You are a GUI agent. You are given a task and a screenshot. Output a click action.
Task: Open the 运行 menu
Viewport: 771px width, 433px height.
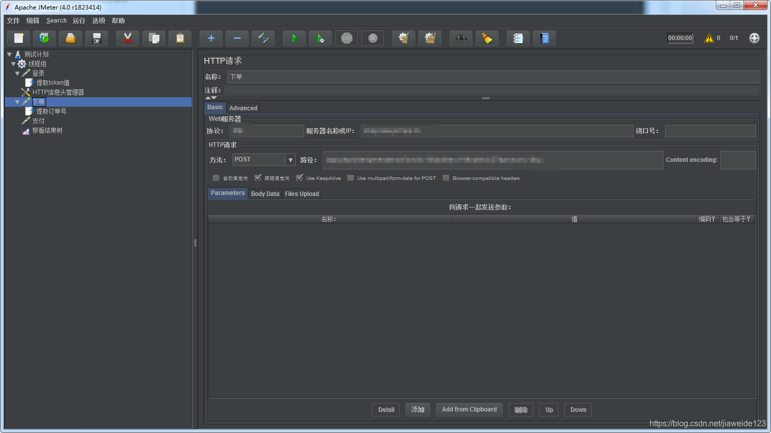79,21
